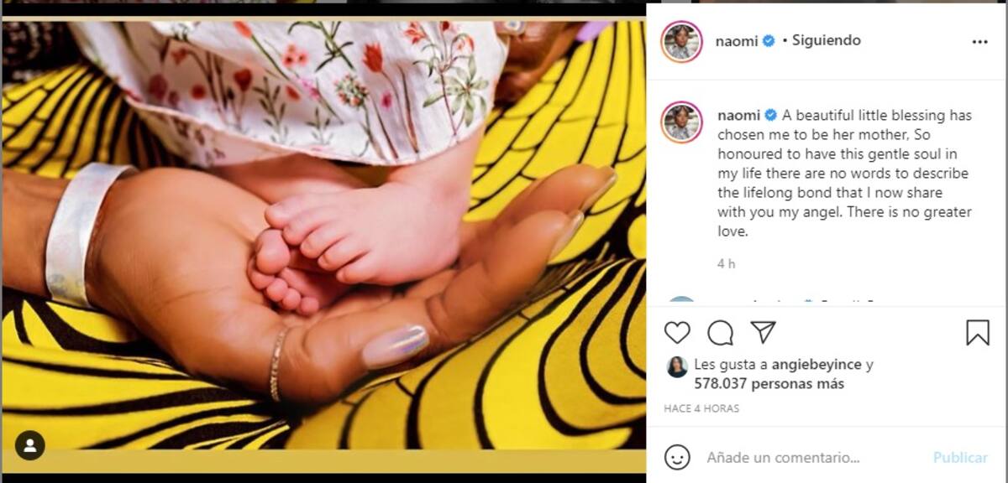The height and width of the screenshot is (483, 1008).
Task: Click the verified badge next to naomi in header
Action: 768,40
